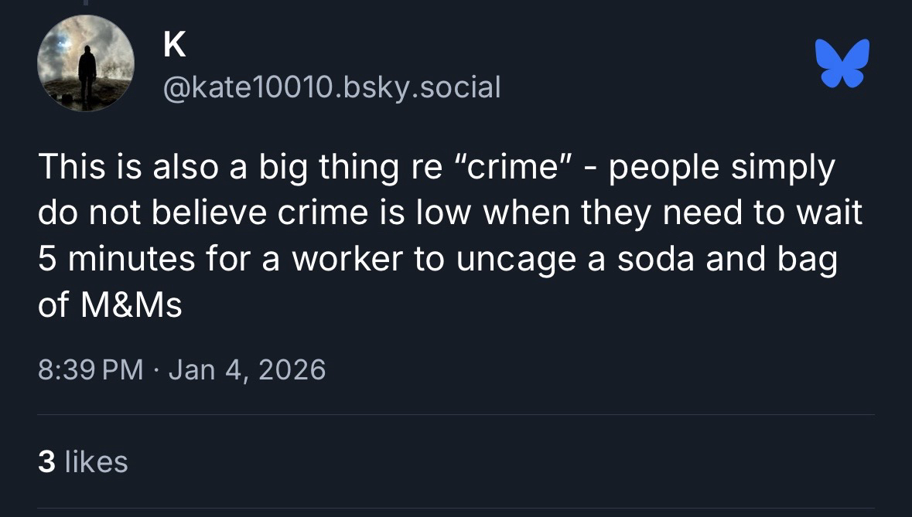
Task: Click the Jan 4, 2026 date
Action: click(x=247, y=369)
